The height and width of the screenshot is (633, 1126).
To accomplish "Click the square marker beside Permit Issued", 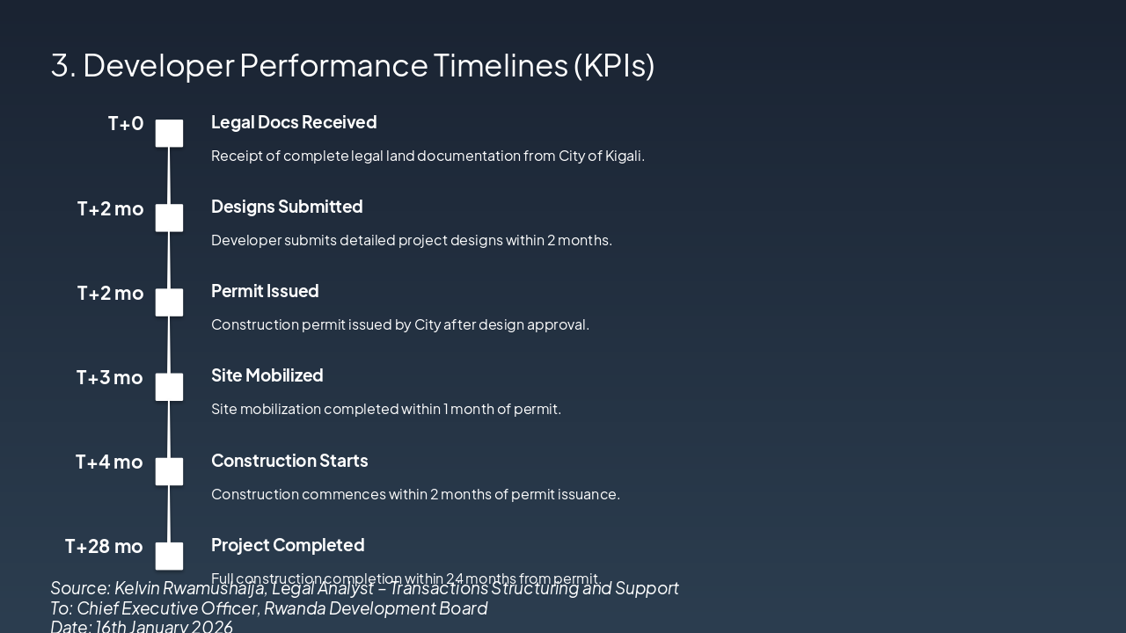I will (169, 302).
